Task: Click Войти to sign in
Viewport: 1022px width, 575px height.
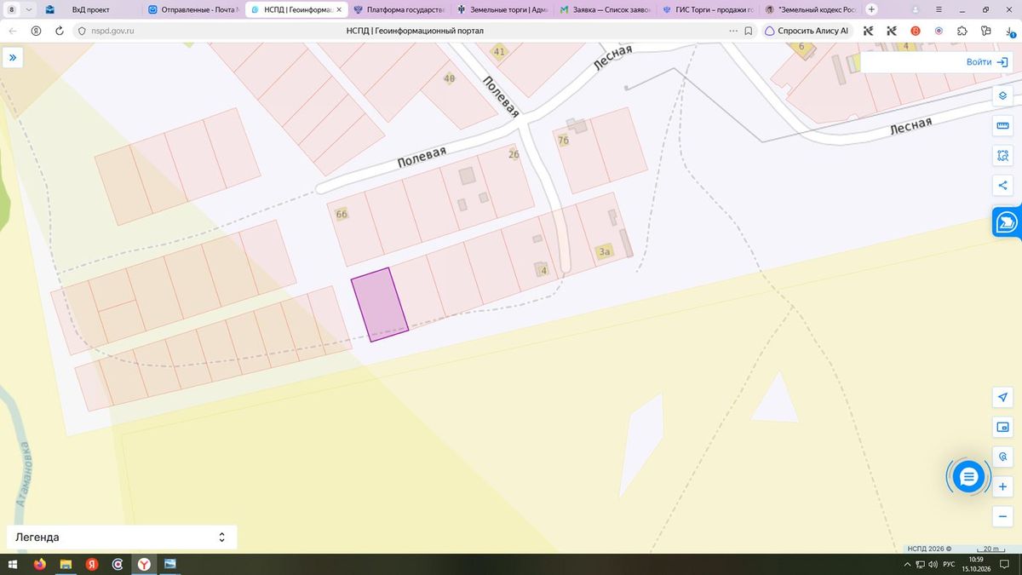Action: 987,62
